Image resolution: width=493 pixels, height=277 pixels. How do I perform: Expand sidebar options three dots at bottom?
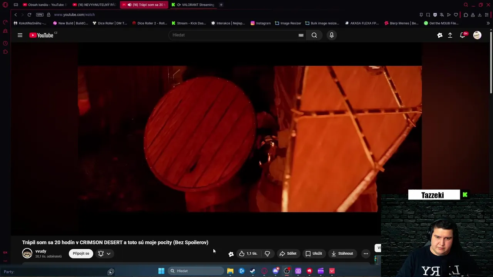(x=5, y=260)
